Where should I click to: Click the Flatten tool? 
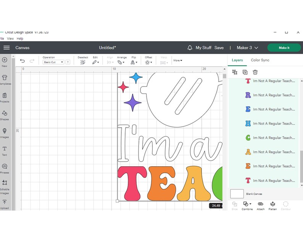[x=272, y=206]
